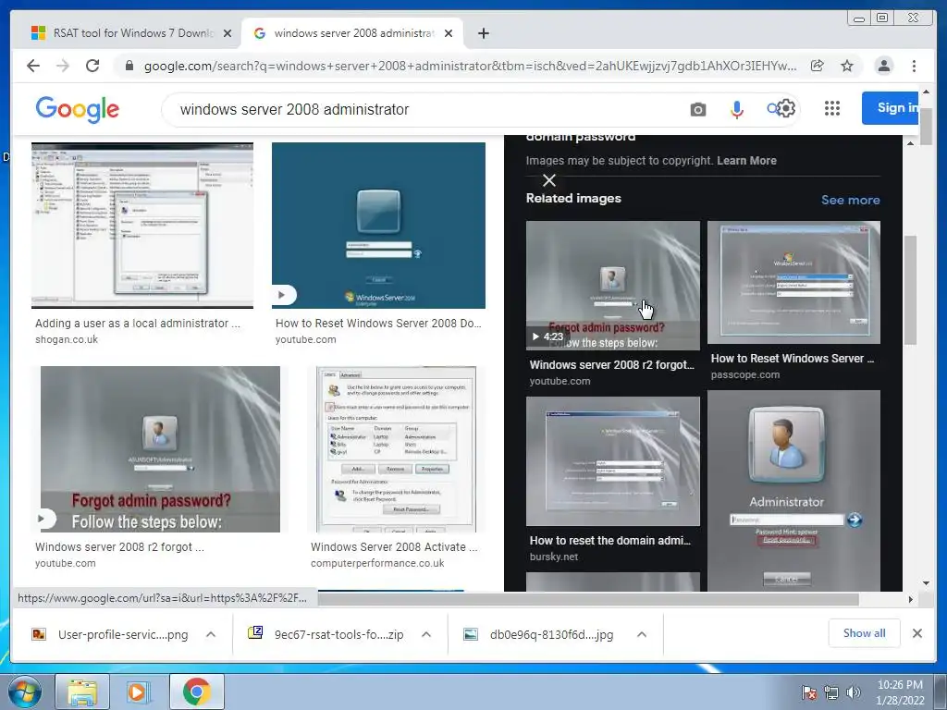Open bursky.net related image
947x710 pixels.
613,461
